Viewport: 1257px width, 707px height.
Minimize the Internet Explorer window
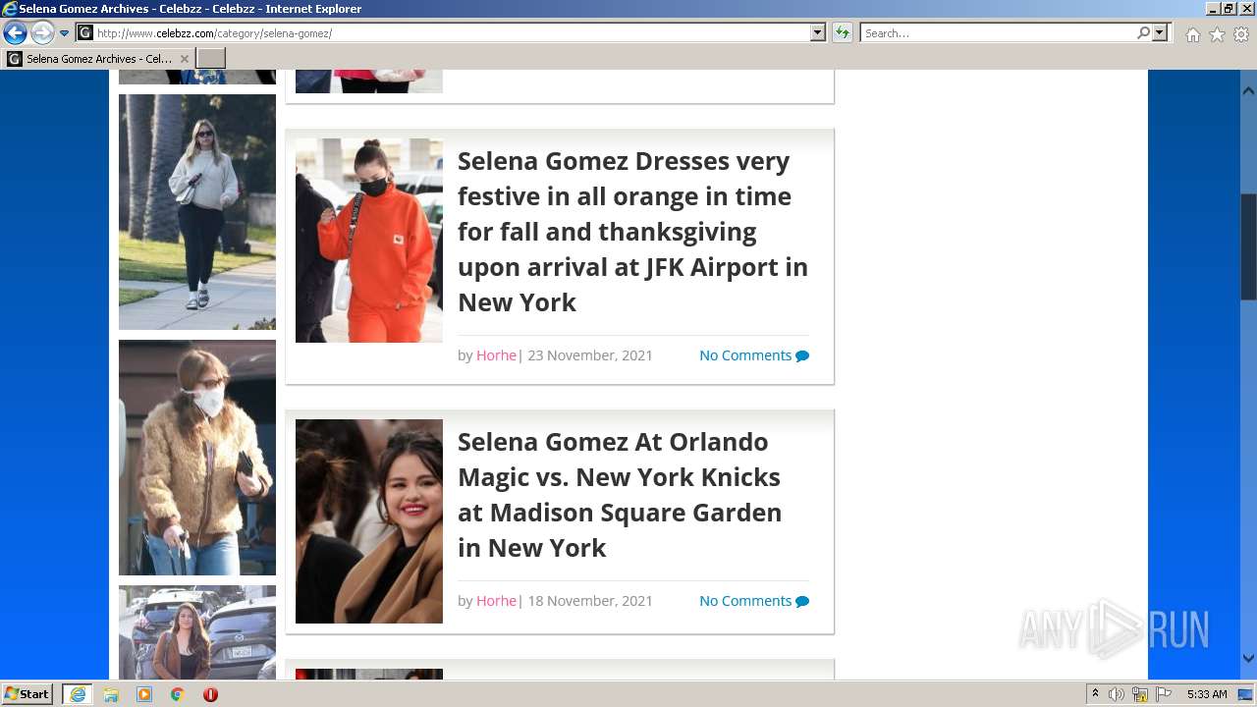click(1213, 8)
